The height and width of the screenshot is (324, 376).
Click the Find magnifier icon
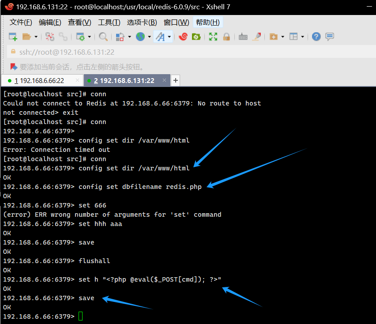pos(103,37)
